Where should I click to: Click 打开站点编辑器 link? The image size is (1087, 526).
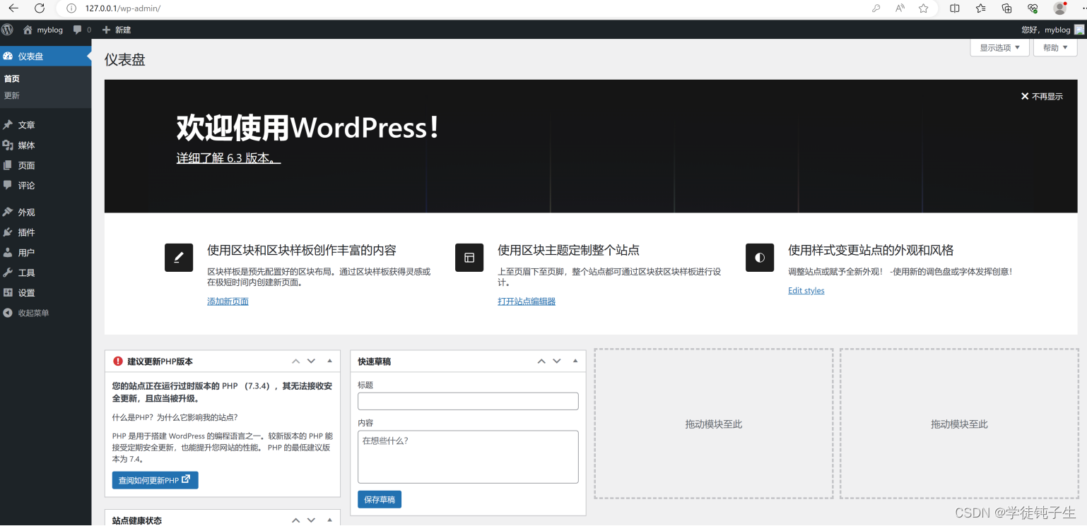[x=527, y=301]
